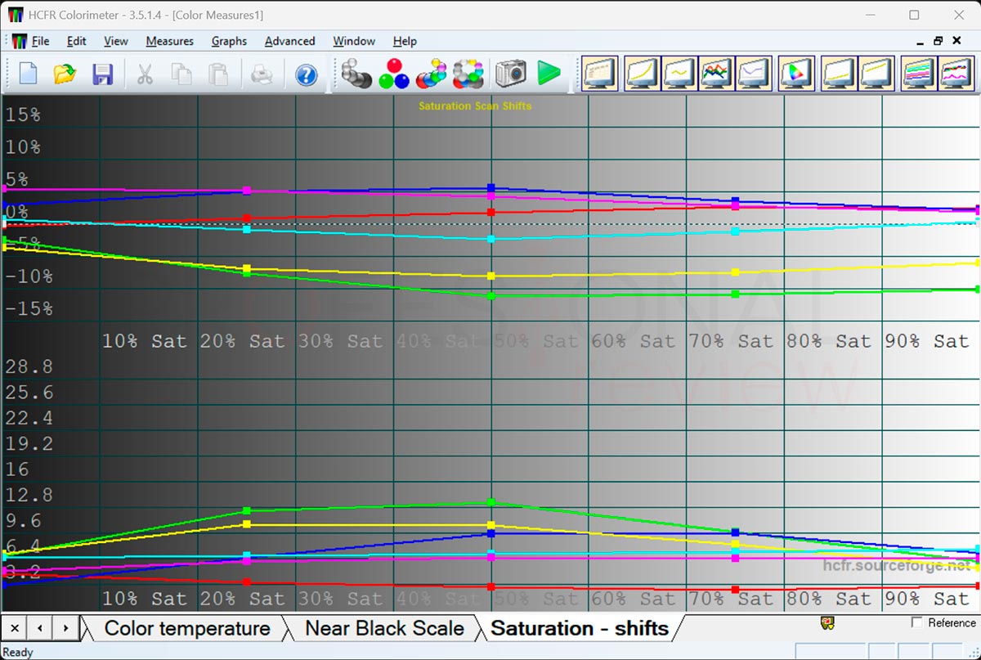This screenshot has height=660, width=981.
Task: Click the Cut scissors icon
Action: pyautogui.click(x=145, y=74)
